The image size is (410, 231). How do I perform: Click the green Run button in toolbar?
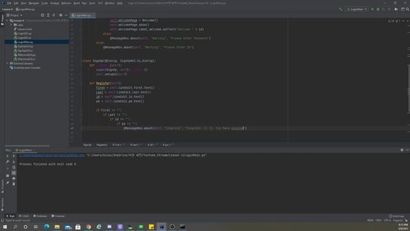(372, 9)
